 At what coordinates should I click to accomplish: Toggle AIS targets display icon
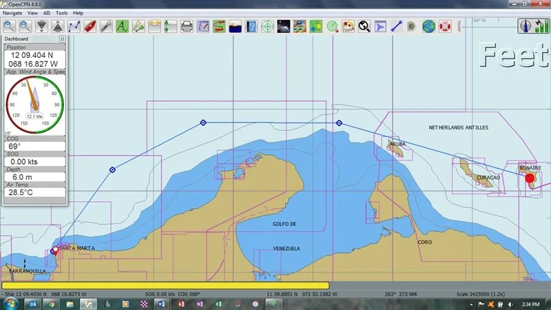[x=138, y=26]
